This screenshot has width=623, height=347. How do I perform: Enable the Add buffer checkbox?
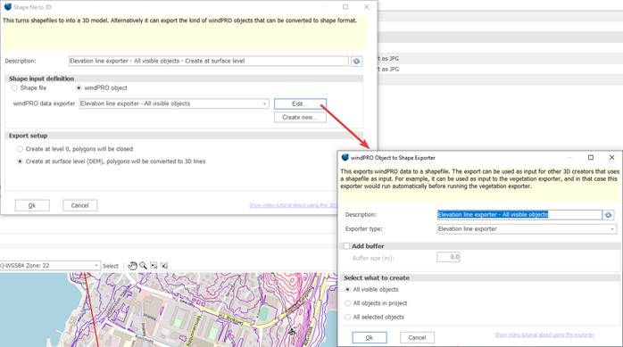click(x=347, y=246)
